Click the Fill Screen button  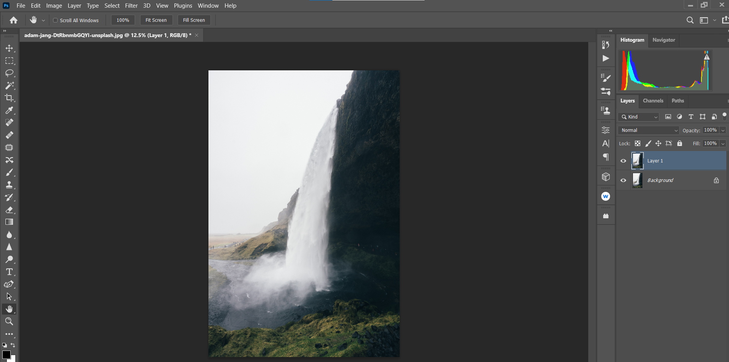(194, 20)
